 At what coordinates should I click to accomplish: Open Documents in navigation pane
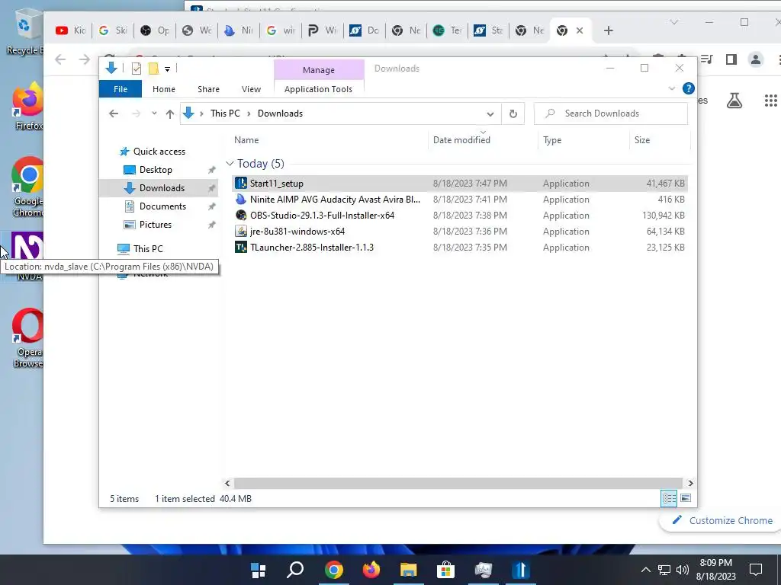tap(162, 206)
